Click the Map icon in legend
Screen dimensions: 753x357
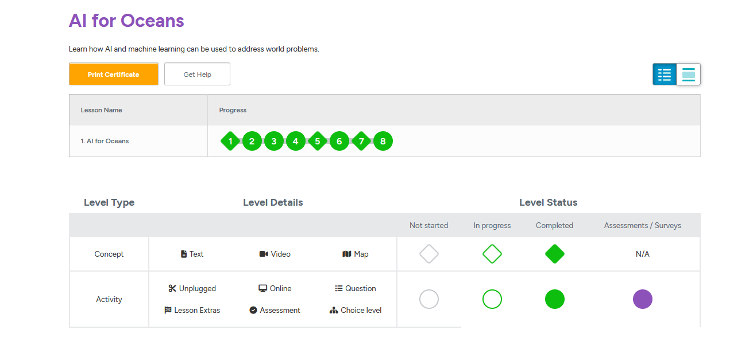pos(347,254)
